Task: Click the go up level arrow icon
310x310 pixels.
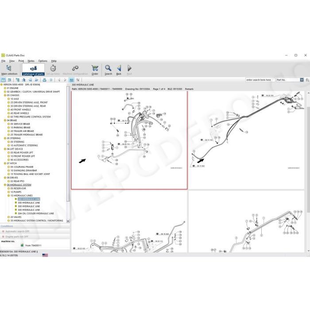Action: [24, 80]
